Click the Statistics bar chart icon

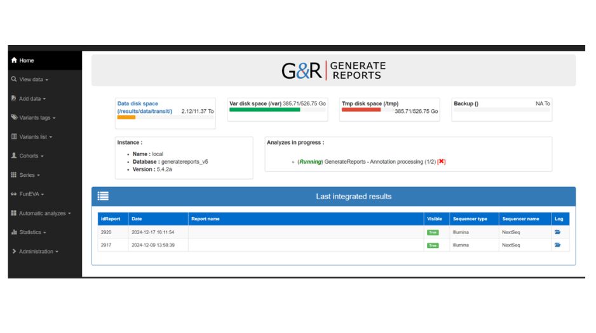14,232
